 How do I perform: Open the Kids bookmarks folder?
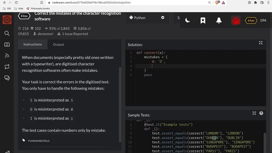19,8
